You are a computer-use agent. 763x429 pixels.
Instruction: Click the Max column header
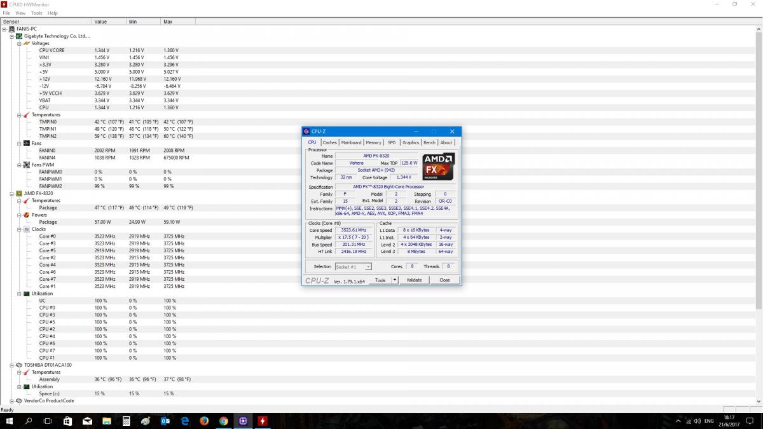[178, 22]
